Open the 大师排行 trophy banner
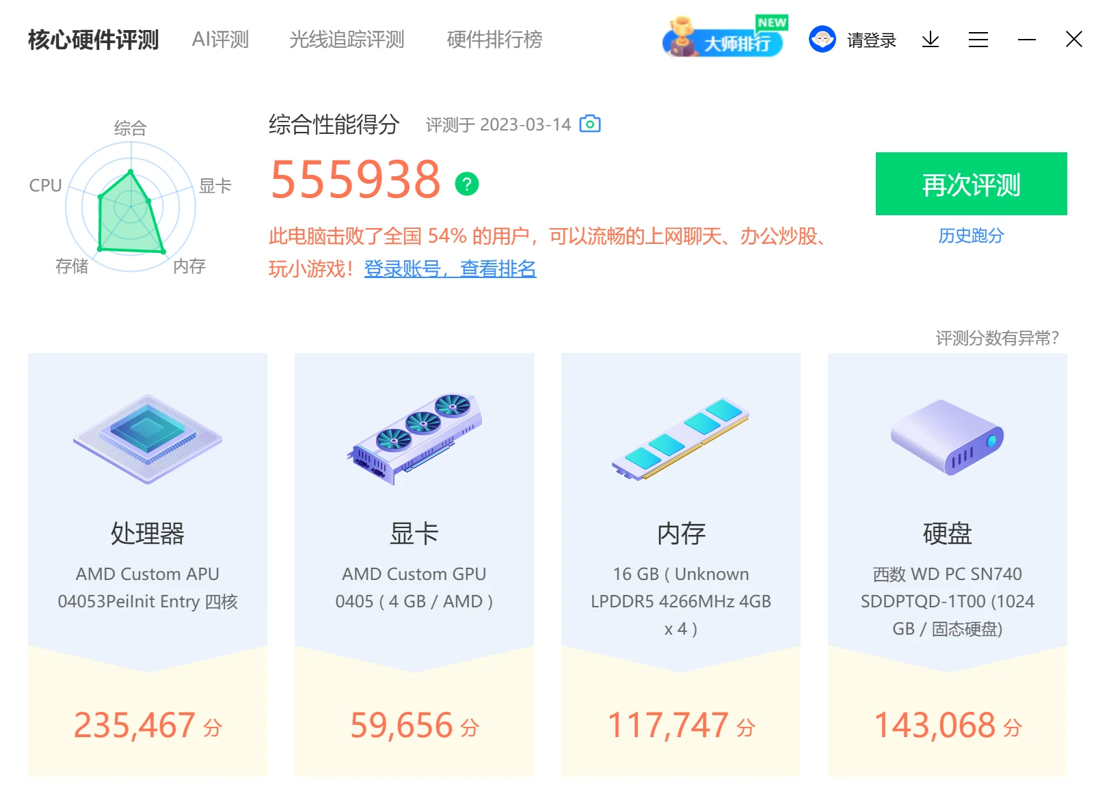 pos(725,37)
